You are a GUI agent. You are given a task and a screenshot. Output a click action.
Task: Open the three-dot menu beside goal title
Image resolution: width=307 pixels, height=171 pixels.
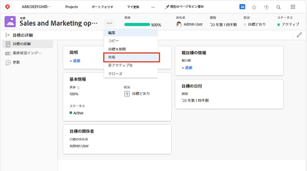pos(109,23)
